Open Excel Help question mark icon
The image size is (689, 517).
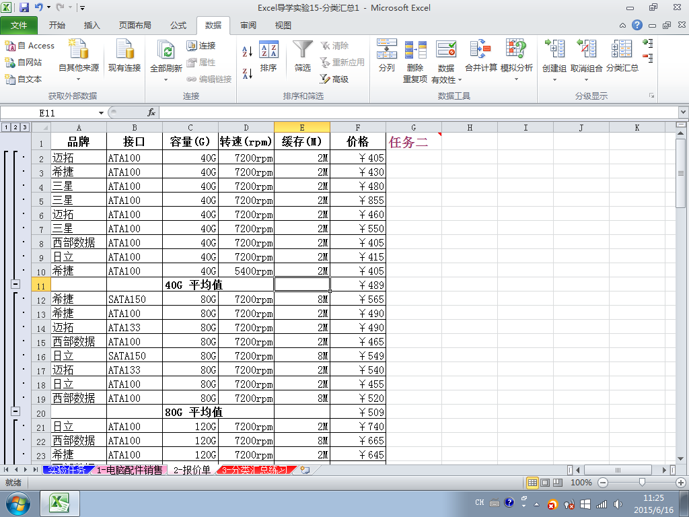coord(637,25)
